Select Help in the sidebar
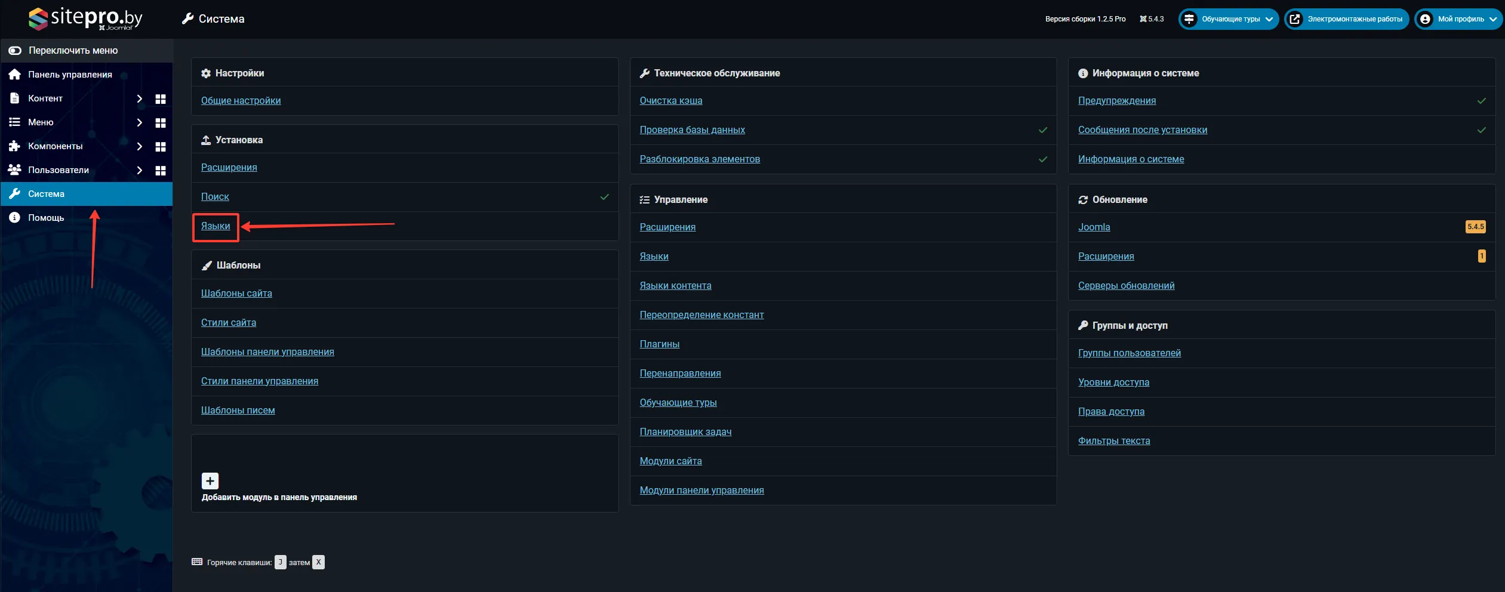Image resolution: width=1505 pixels, height=592 pixels. tap(46, 218)
